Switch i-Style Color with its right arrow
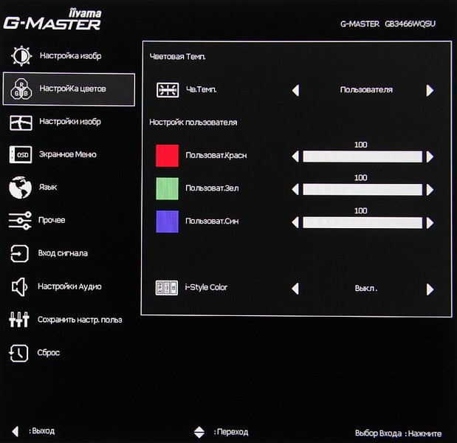Image resolution: width=457 pixels, height=443 pixels. [x=430, y=289]
